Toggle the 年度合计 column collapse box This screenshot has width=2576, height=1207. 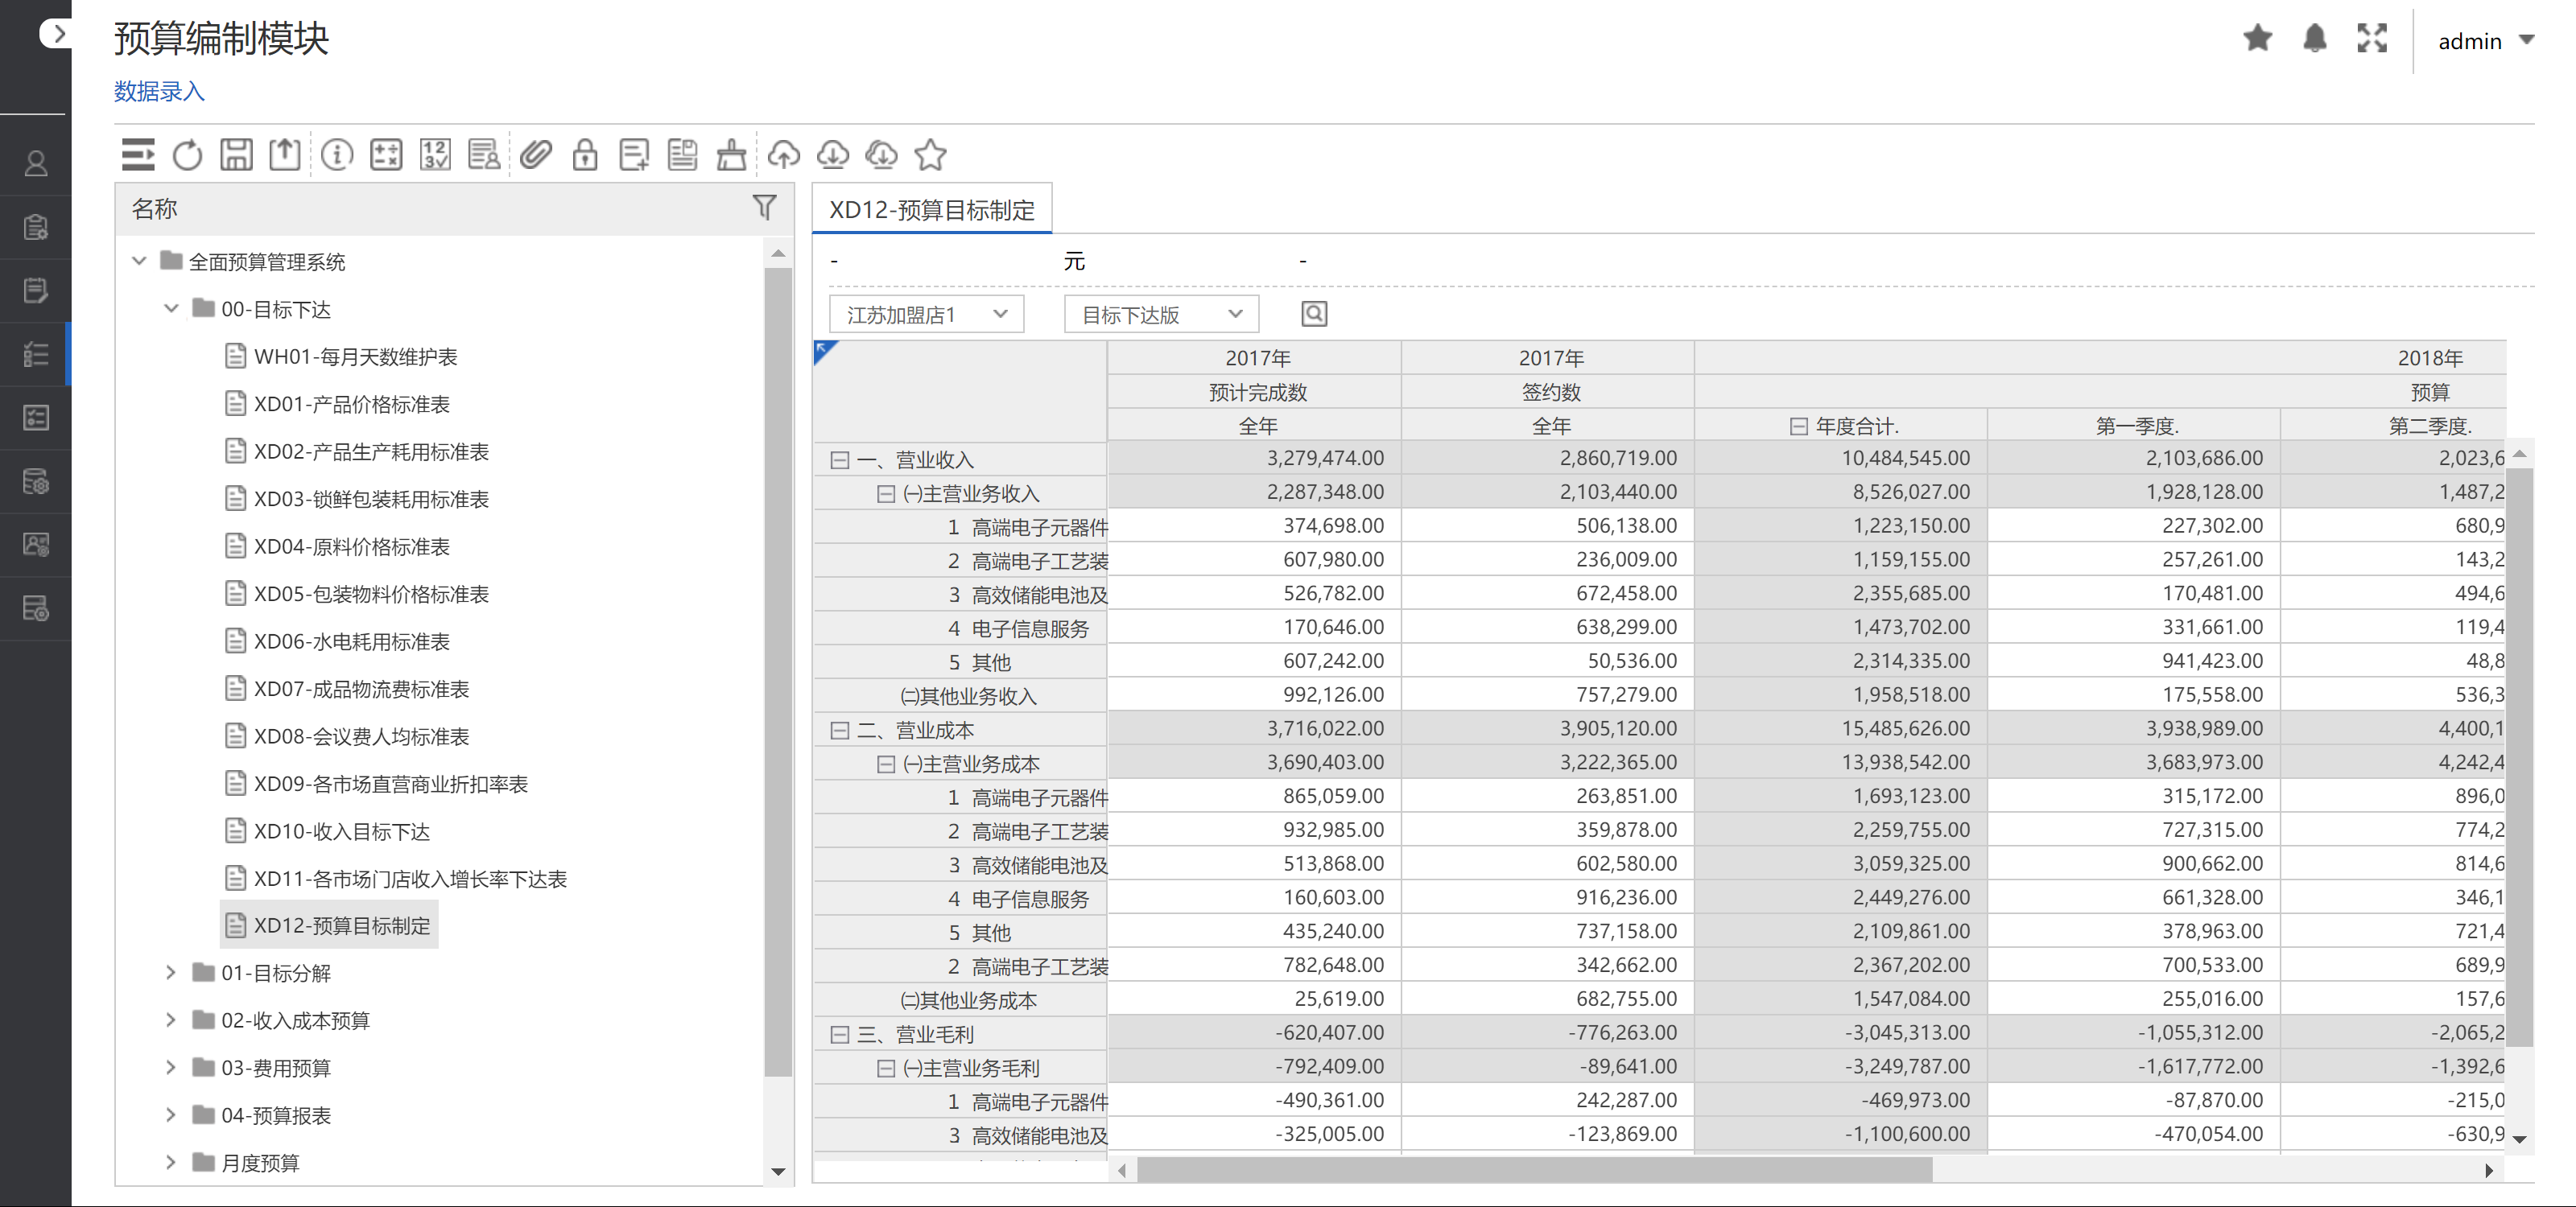(x=1798, y=426)
